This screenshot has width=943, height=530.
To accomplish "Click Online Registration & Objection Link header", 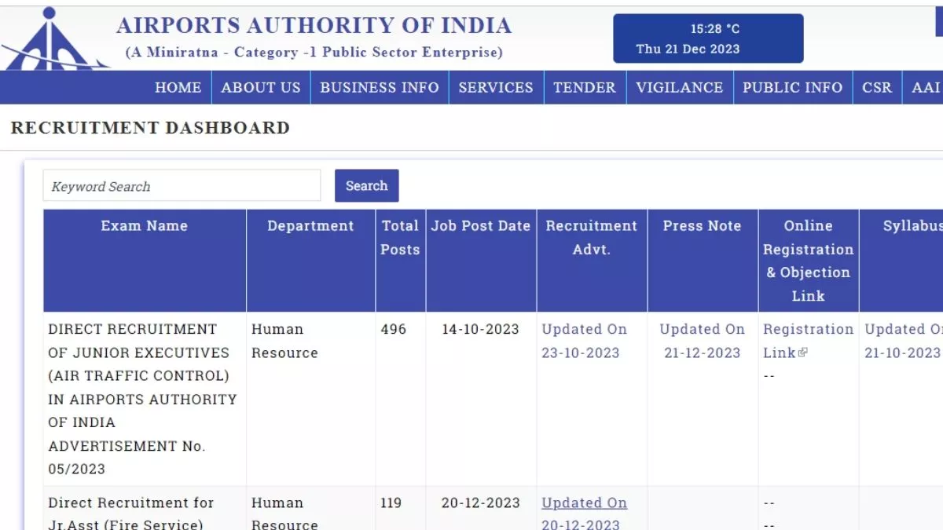I will [808, 261].
